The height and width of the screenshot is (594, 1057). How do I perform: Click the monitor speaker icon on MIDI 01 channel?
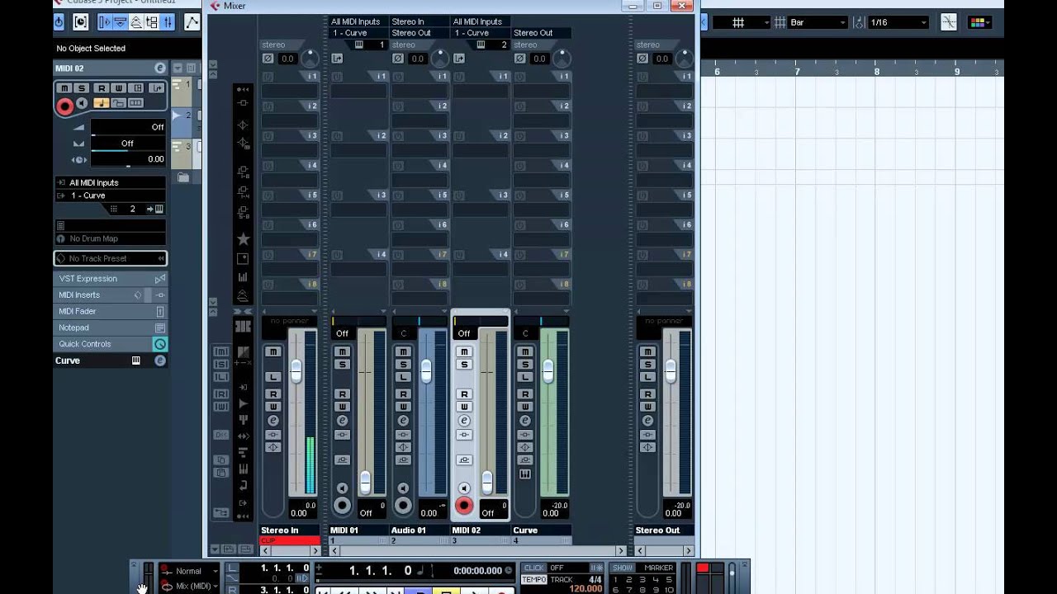coord(342,488)
